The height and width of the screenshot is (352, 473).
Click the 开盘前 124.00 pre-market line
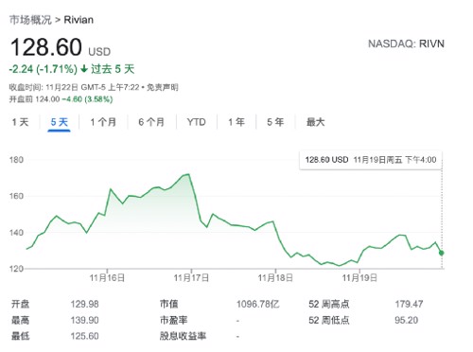click(x=61, y=99)
